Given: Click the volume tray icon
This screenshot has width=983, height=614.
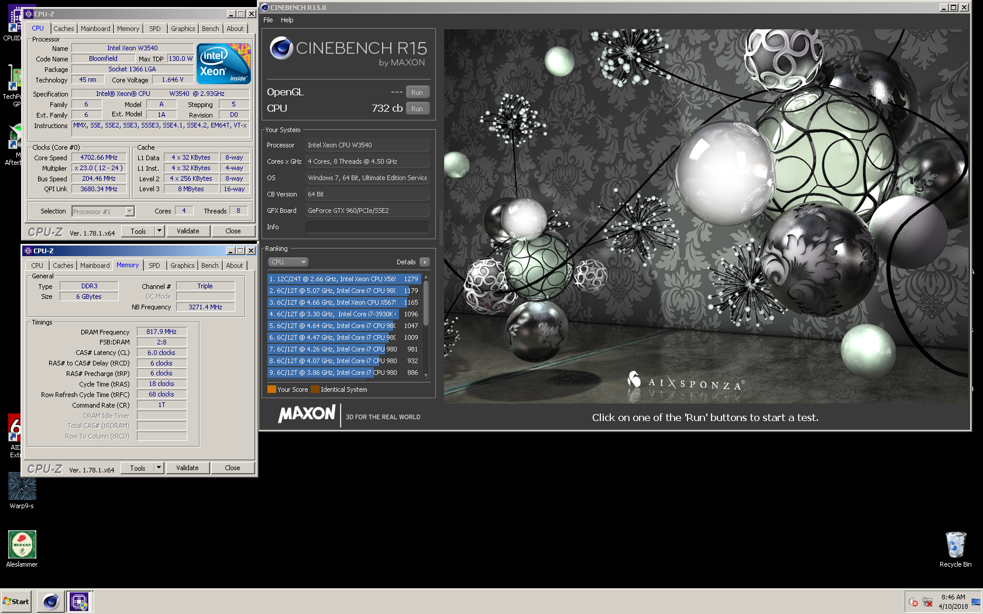Looking at the screenshot, I should (x=913, y=602).
